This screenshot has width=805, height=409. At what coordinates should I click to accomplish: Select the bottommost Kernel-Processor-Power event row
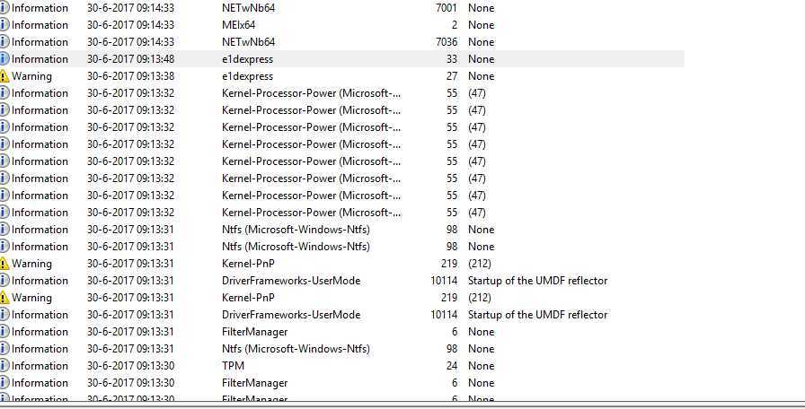click(342, 213)
